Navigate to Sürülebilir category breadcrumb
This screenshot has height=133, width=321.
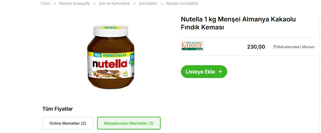[148, 4]
